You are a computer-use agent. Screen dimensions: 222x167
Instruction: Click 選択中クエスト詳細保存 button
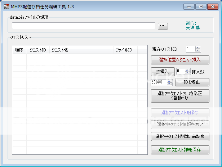[x=180, y=150]
